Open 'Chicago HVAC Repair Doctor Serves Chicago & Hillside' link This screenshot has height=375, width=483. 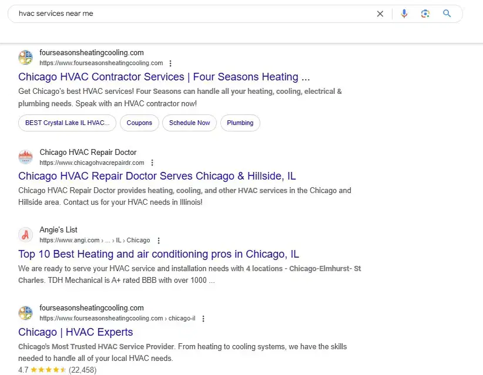[157, 176]
